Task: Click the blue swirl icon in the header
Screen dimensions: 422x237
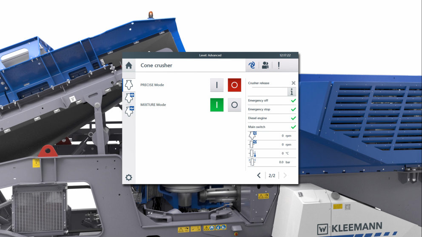Action: tap(252, 65)
